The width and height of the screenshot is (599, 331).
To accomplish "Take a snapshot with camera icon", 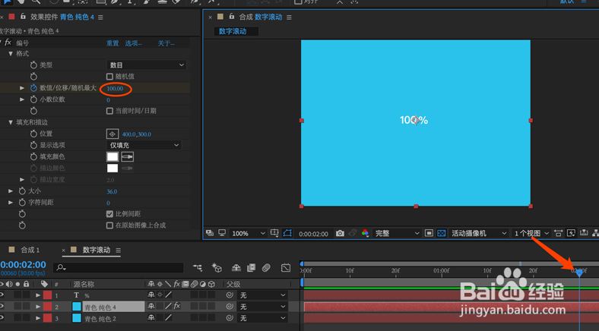I will (x=340, y=233).
